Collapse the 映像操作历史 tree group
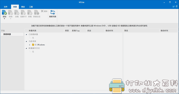The width and height of the screenshot is (179, 94). (26, 48)
